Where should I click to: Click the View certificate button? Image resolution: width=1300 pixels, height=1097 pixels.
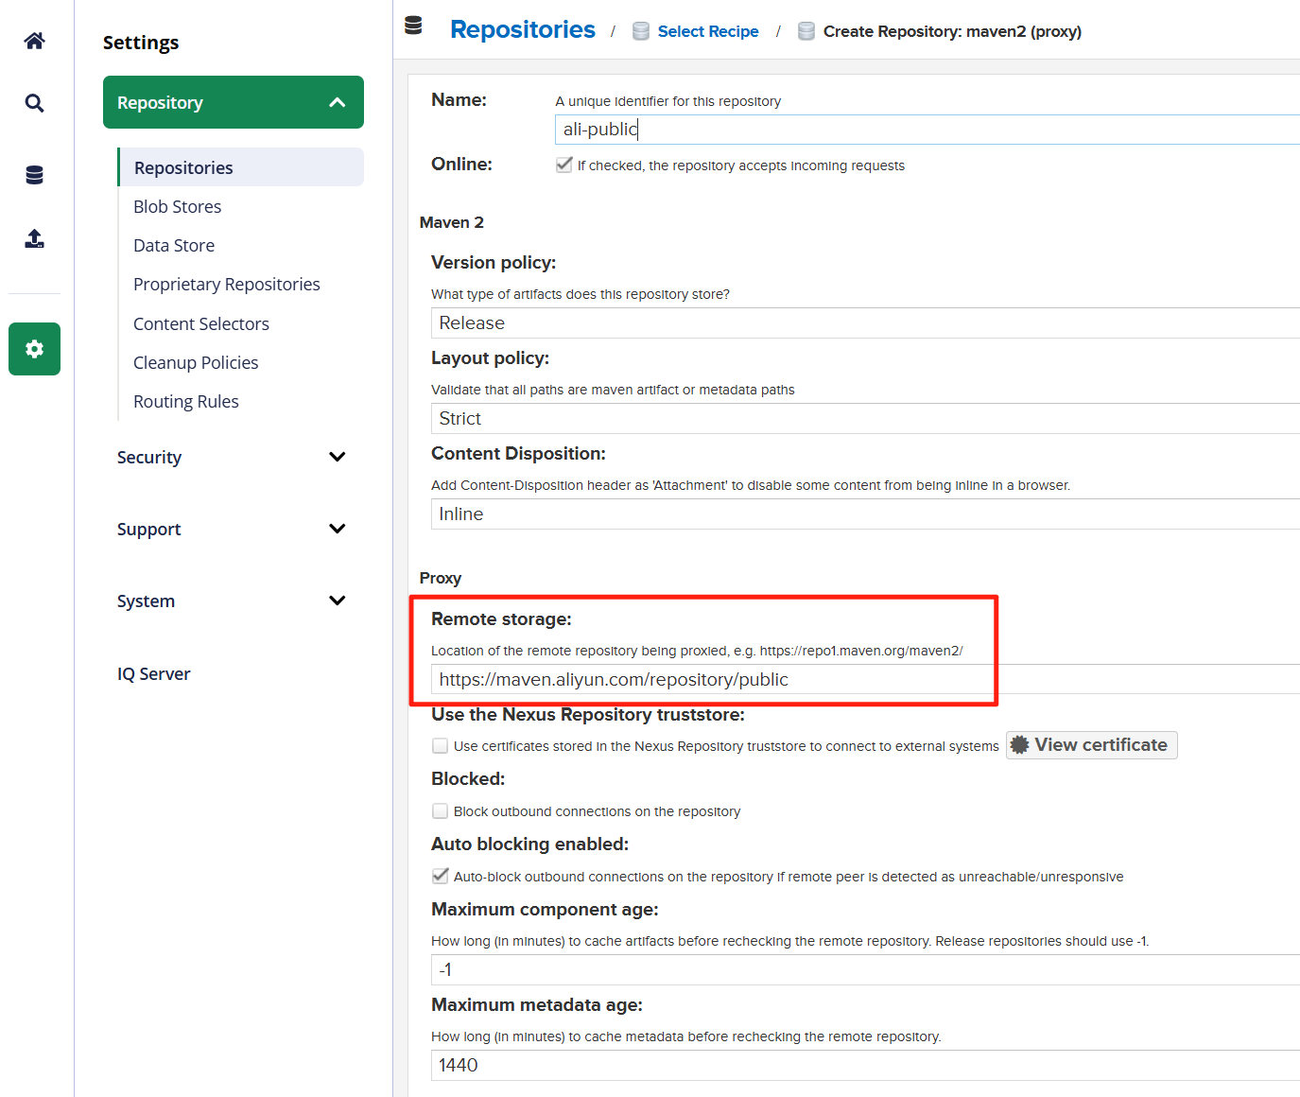[1091, 745]
